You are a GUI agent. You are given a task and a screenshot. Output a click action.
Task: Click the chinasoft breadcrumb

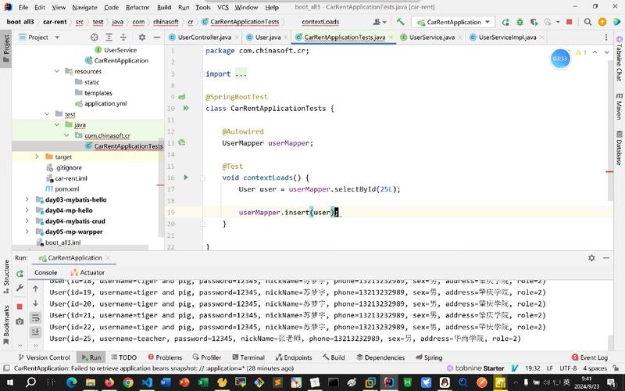[166, 22]
